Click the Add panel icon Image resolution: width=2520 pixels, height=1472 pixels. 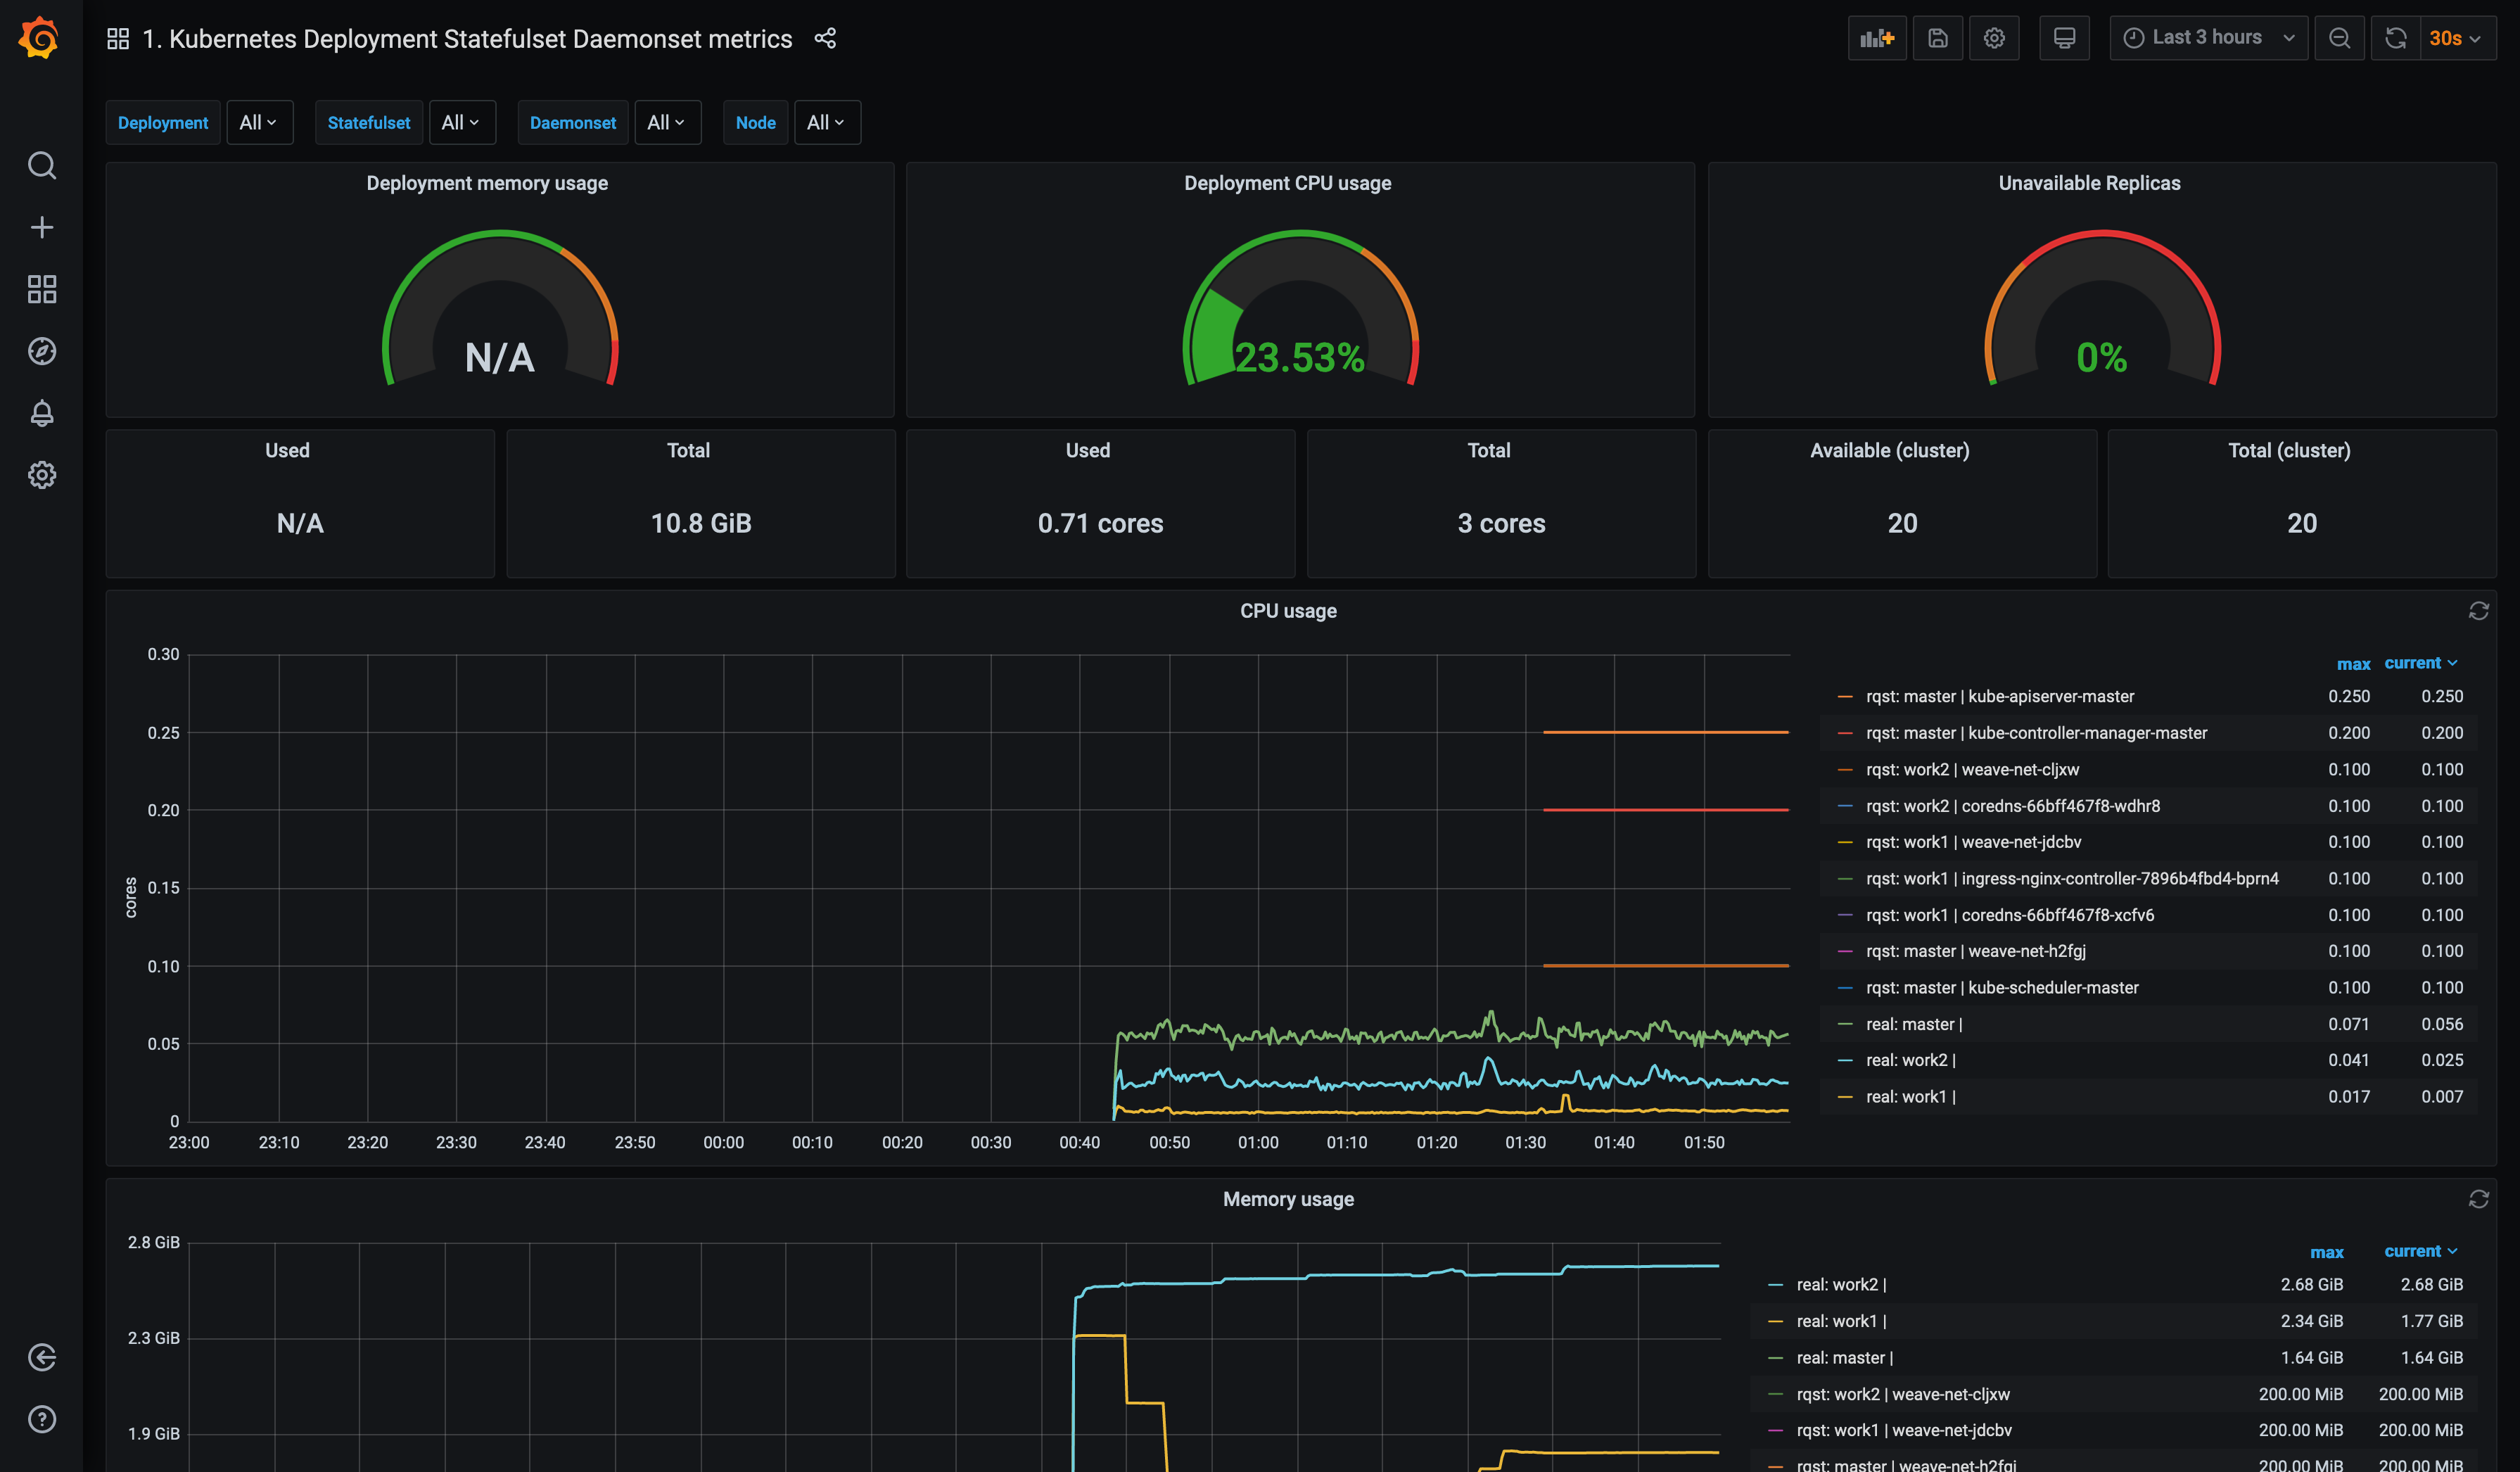(1877, 38)
